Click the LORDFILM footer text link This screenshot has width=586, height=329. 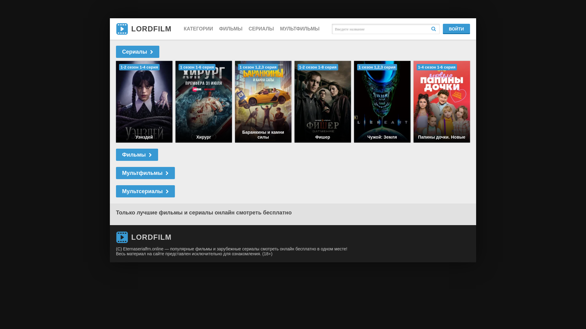(151, 237)
